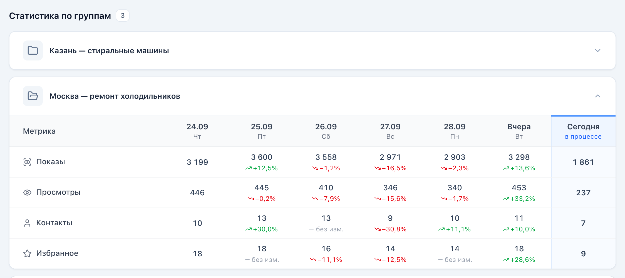The image size is (625, 278).
Task: Click the Контакты row label
Action: coord(54,223)
